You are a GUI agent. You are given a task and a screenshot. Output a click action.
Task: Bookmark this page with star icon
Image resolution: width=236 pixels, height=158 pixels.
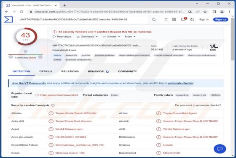pos(205,11)
